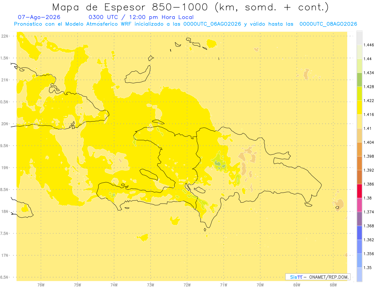Click the 72W longitude label
This screenshot has height=289, width=374.
point(187,285)
